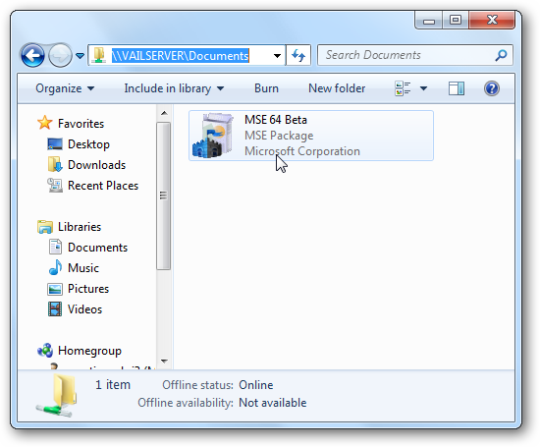Open the Organize menu

coord(65,88)
